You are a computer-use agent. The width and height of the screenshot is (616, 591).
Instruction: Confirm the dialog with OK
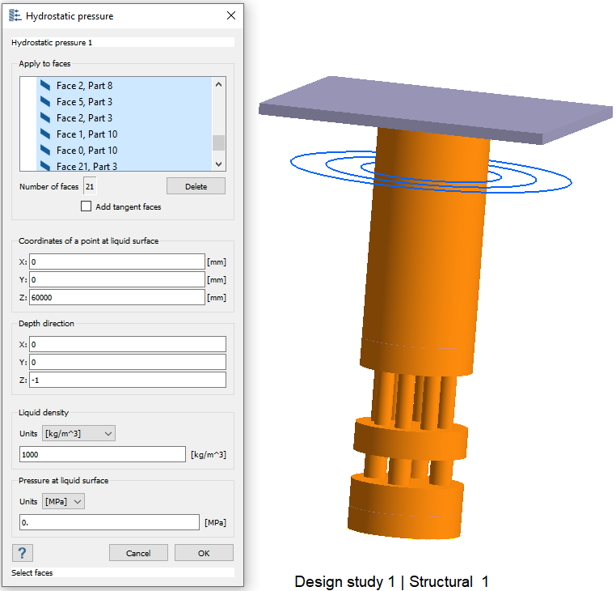pos(204,553)
